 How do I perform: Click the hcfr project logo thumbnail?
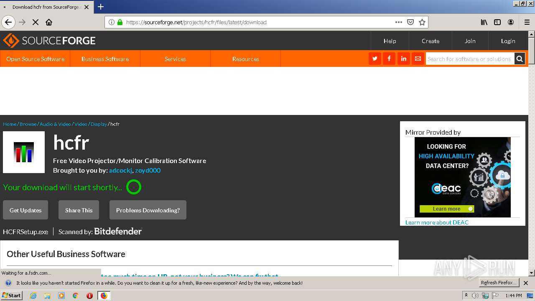(x=24, y=152)
